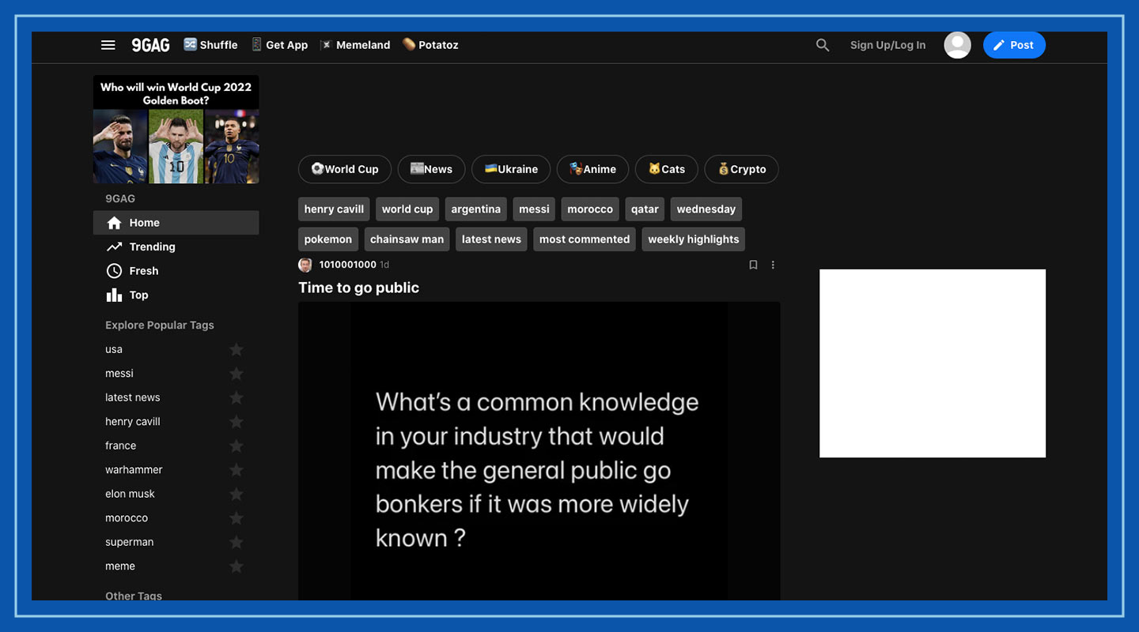Open the post options three-dot menu
1139x632 pixels.
click(773, 265)
